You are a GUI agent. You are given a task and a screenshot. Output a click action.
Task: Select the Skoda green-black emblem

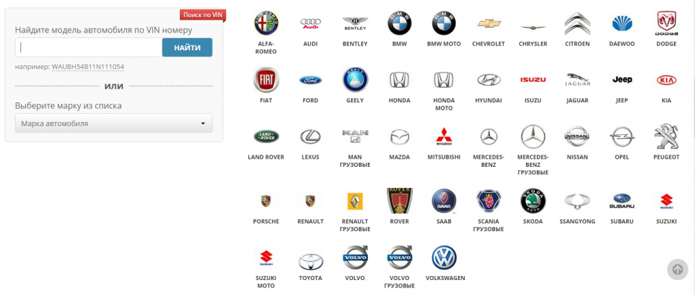click(533, 201)
